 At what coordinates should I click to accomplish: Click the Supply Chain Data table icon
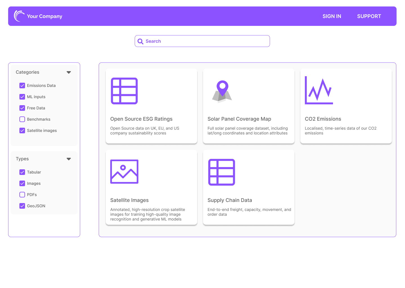pos(222,172)
